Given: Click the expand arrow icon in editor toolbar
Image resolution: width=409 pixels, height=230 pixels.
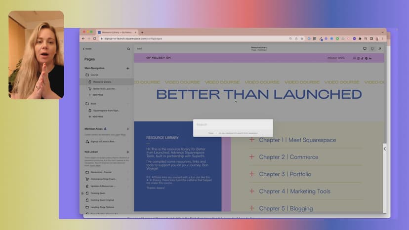Looking at the screenshot, I should click(379, 49).
